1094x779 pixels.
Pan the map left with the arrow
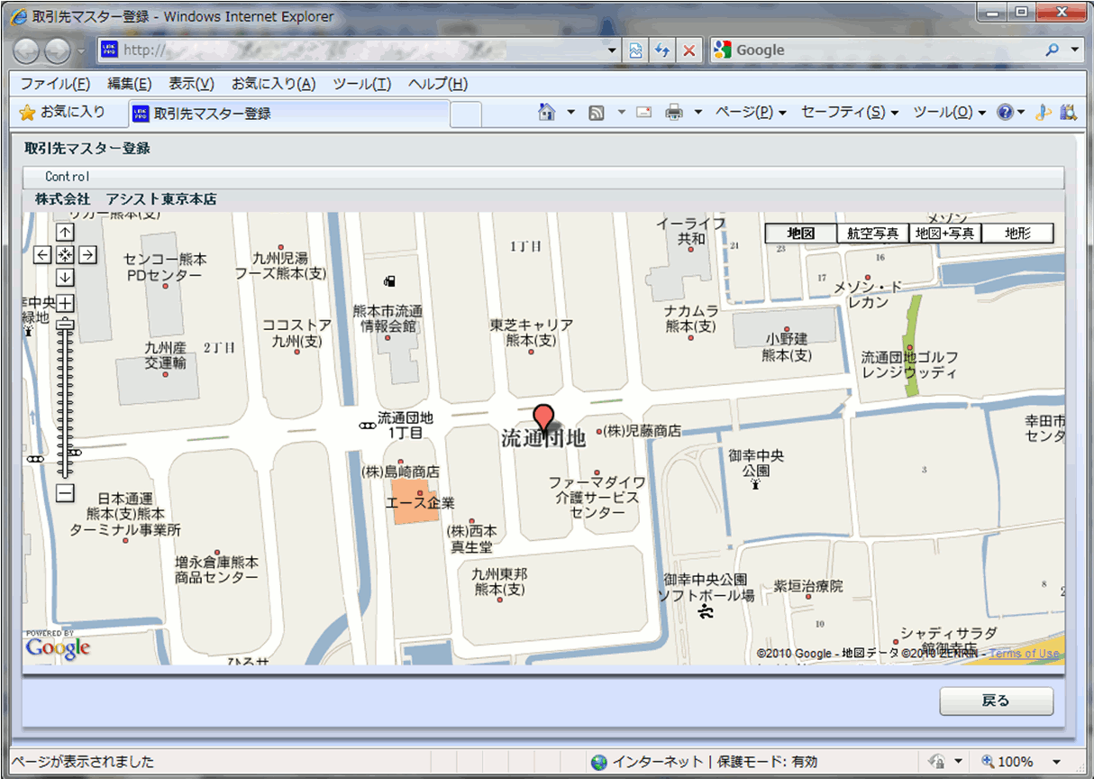coord(42,255)
